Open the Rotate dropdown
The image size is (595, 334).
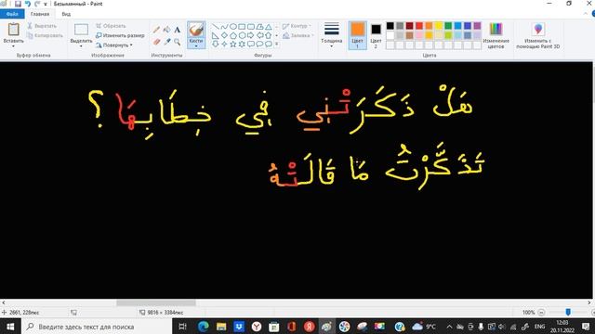[x=113, y=45]
